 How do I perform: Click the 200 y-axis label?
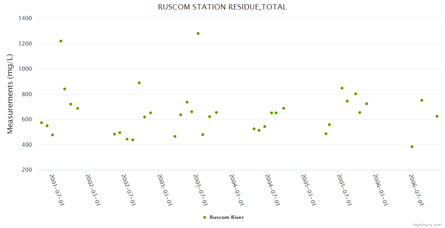click(x=27, y=170)
